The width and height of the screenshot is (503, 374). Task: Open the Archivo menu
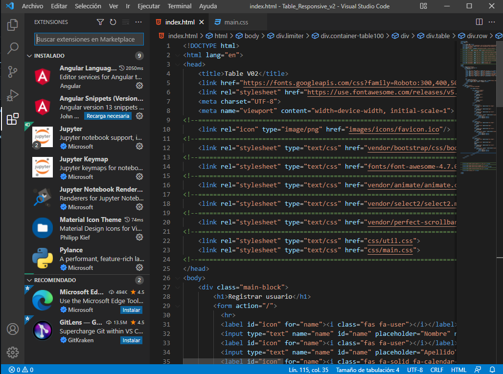pyautogui.click(x=32, y=6)
